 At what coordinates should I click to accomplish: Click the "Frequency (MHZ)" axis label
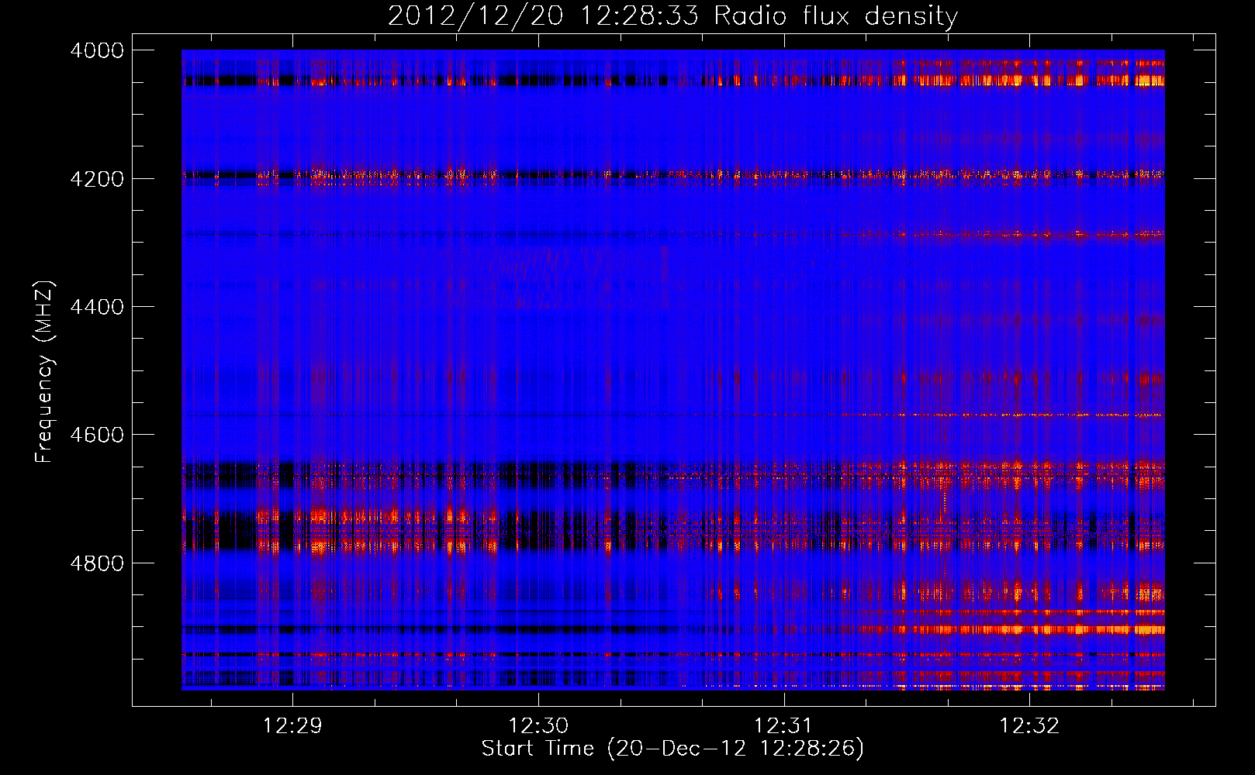click(45, 371)
